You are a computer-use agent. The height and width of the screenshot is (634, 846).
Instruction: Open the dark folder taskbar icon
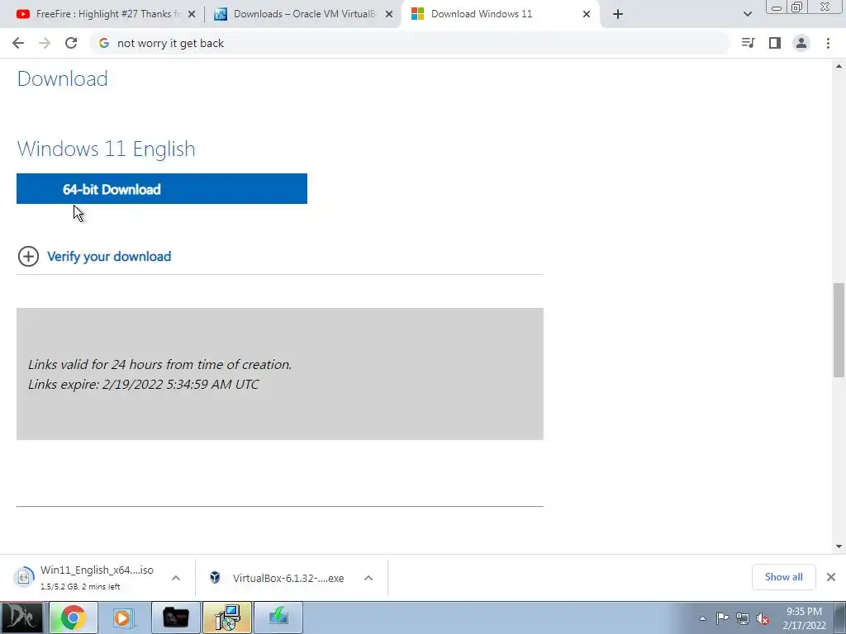coord(175,617)
